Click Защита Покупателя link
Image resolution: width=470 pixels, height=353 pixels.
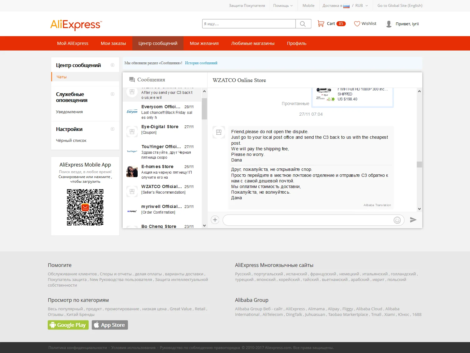(247, 6)
